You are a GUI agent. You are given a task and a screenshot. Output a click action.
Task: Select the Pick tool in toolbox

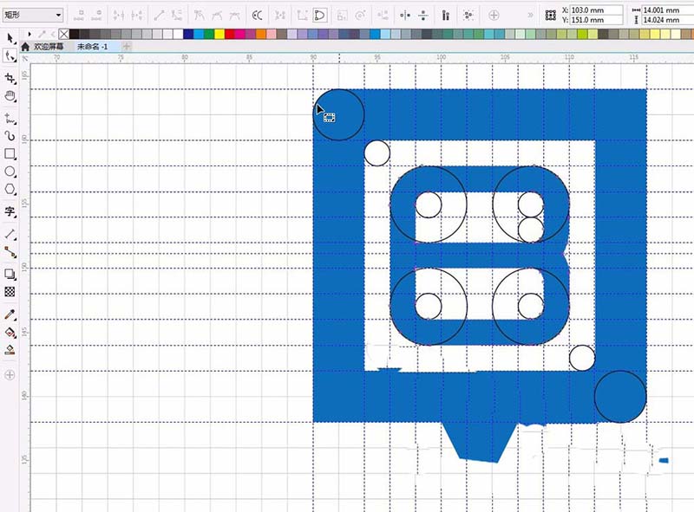[x=10, y=38]
